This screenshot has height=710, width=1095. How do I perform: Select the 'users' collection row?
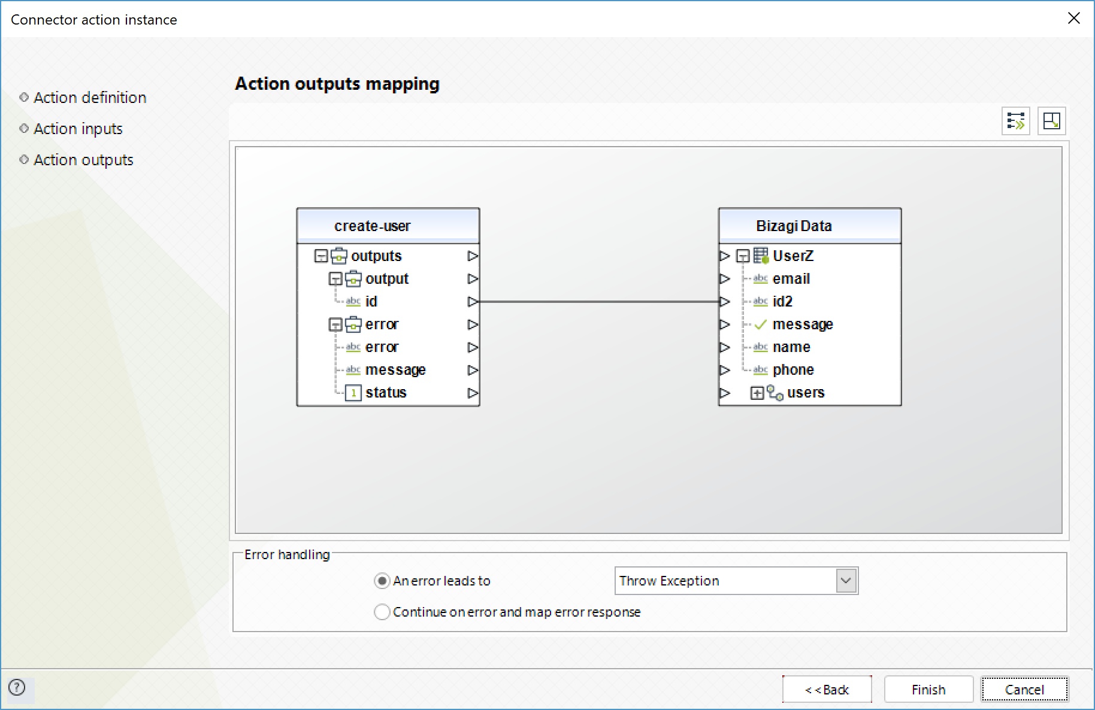tap(806, 393)
